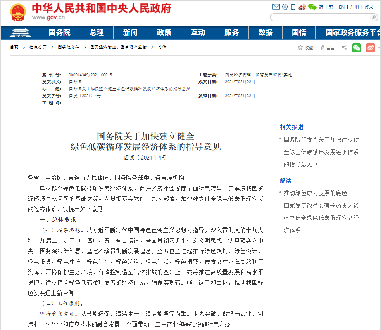Click the share network icon near 收藏
The image size is (381, 330).
(x=344, y=47)
